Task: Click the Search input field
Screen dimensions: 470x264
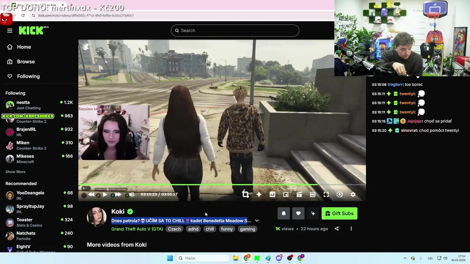Action: (235, 30)
